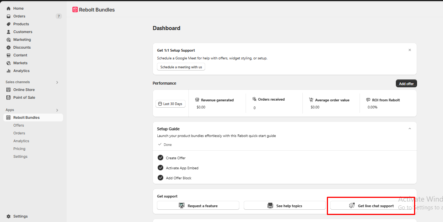Open the Last 30 Days date selector

pyautogui.click(x=170, y=104)
